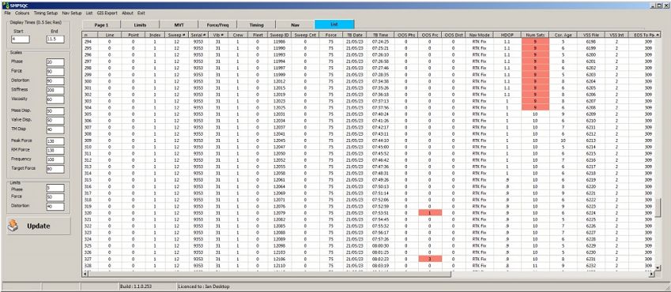671x292 pixels.
Task: Click the TM Disp input field
Action: pos(55,129)
